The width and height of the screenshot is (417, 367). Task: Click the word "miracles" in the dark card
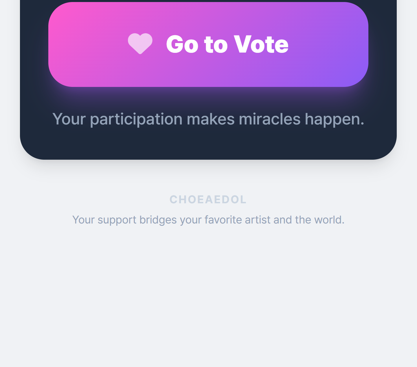pyautogui.click(x=270, y=119)
